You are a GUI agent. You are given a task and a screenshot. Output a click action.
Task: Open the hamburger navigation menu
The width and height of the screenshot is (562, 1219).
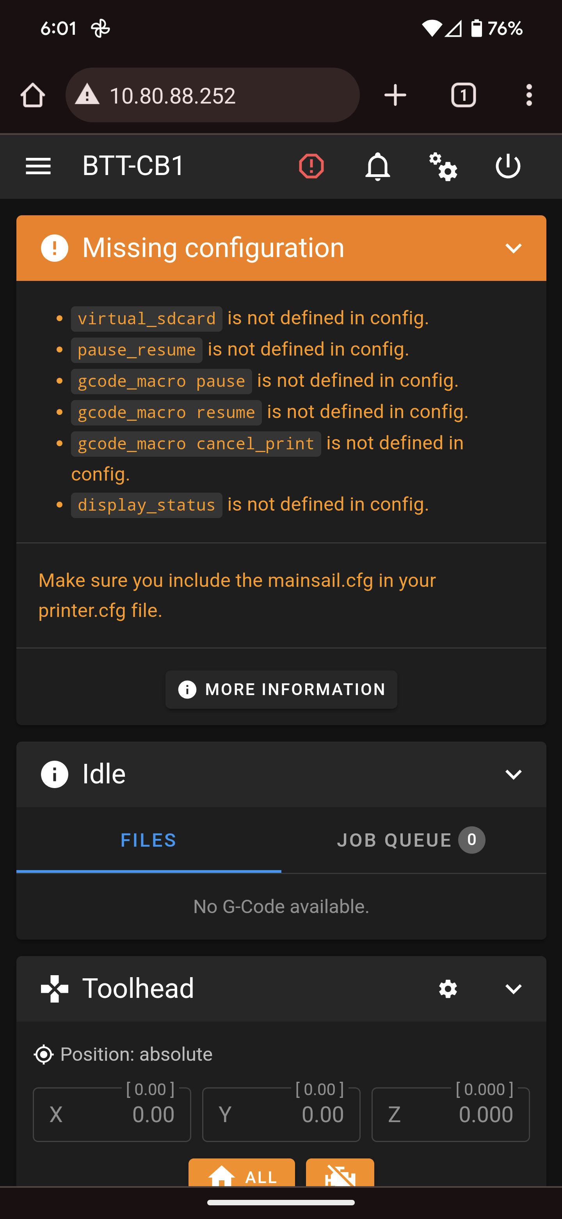(x=38, y=166)
